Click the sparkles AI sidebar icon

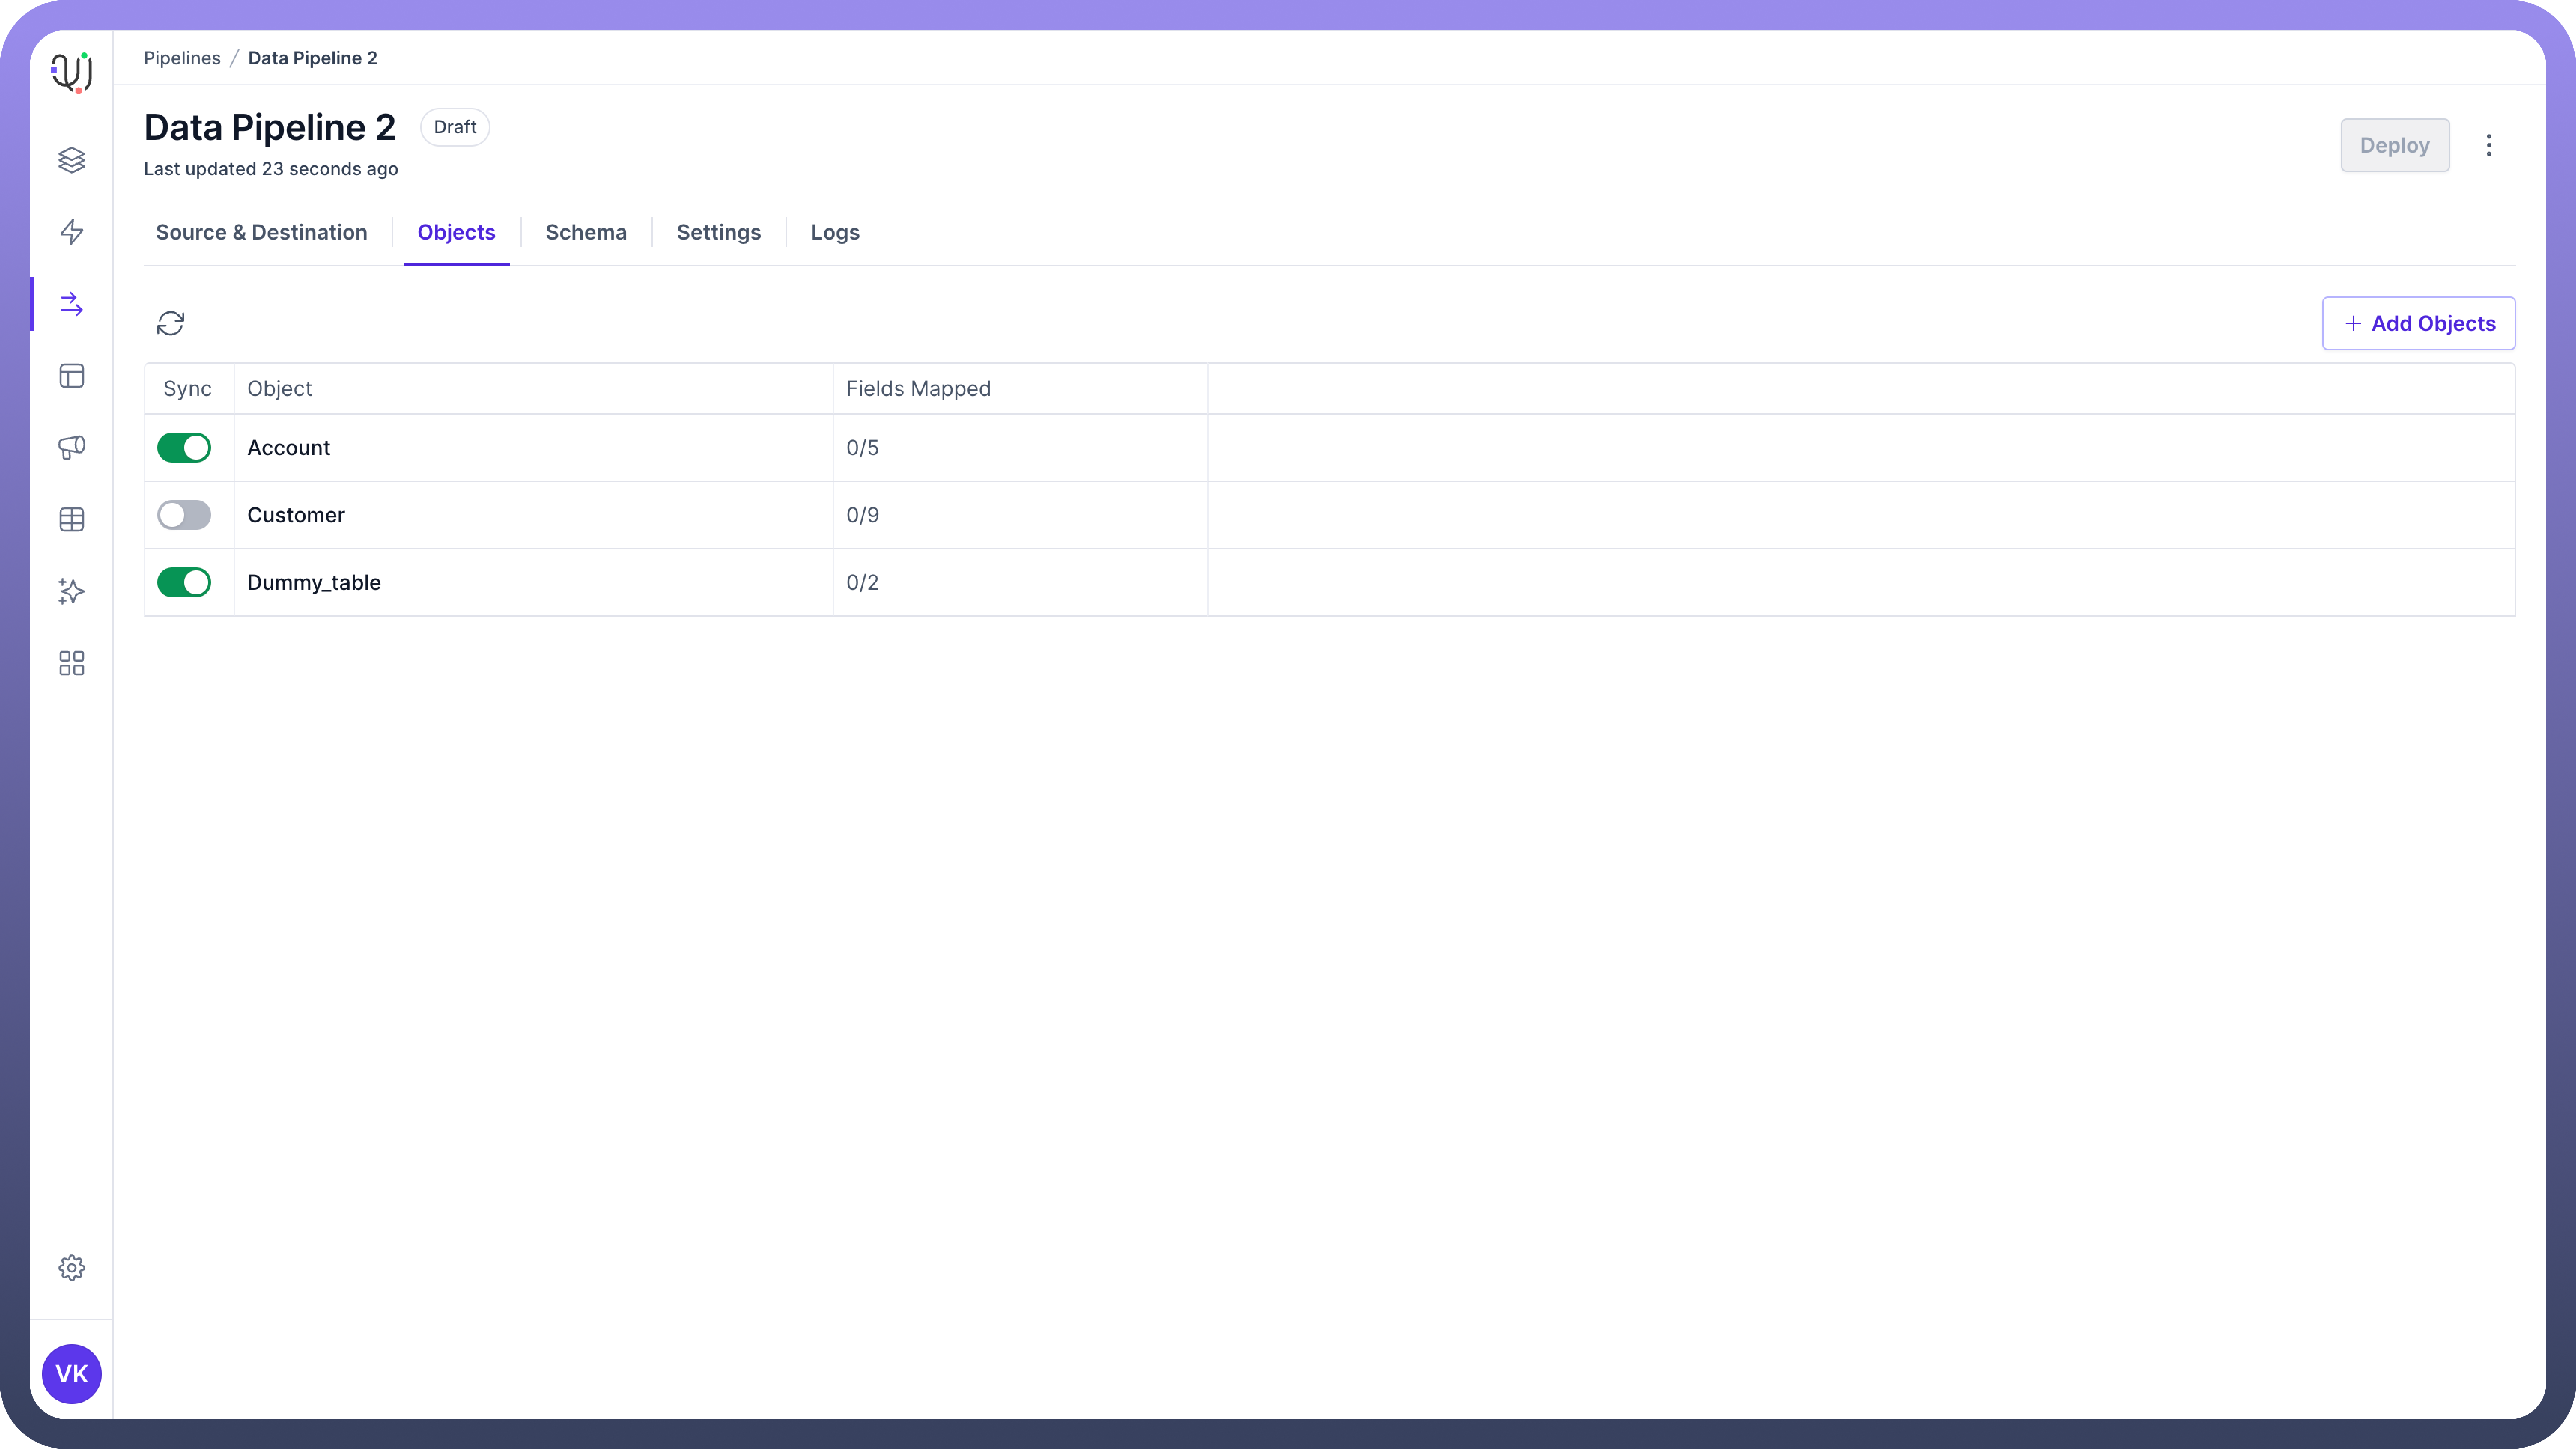click(x=71, y=592)
